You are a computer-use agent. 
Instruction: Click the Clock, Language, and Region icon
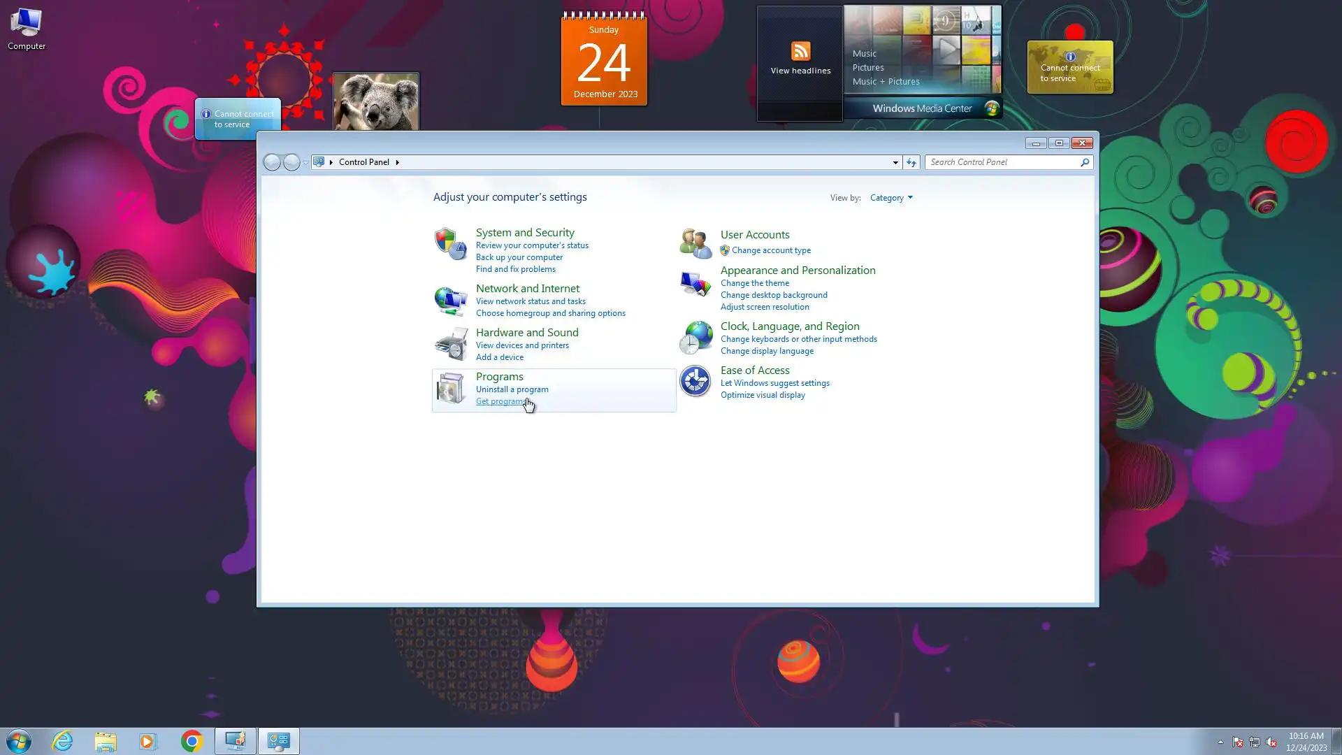coord(695,338)
